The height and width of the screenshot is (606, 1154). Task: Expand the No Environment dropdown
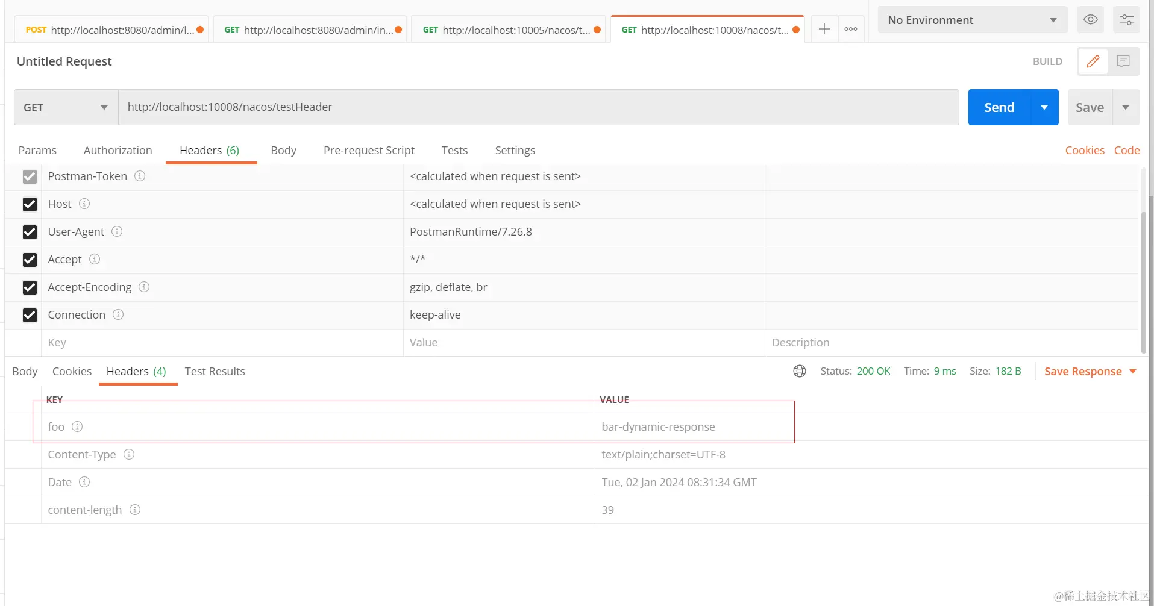[972, 20]
